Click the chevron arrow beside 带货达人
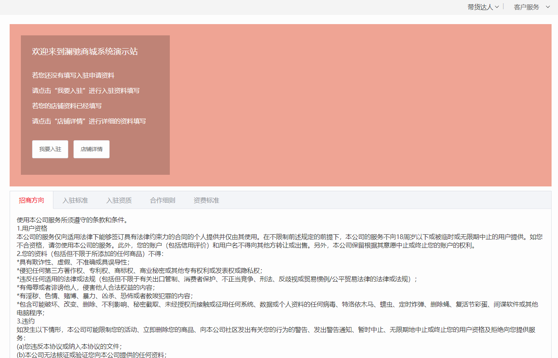 tap(497, 7)
